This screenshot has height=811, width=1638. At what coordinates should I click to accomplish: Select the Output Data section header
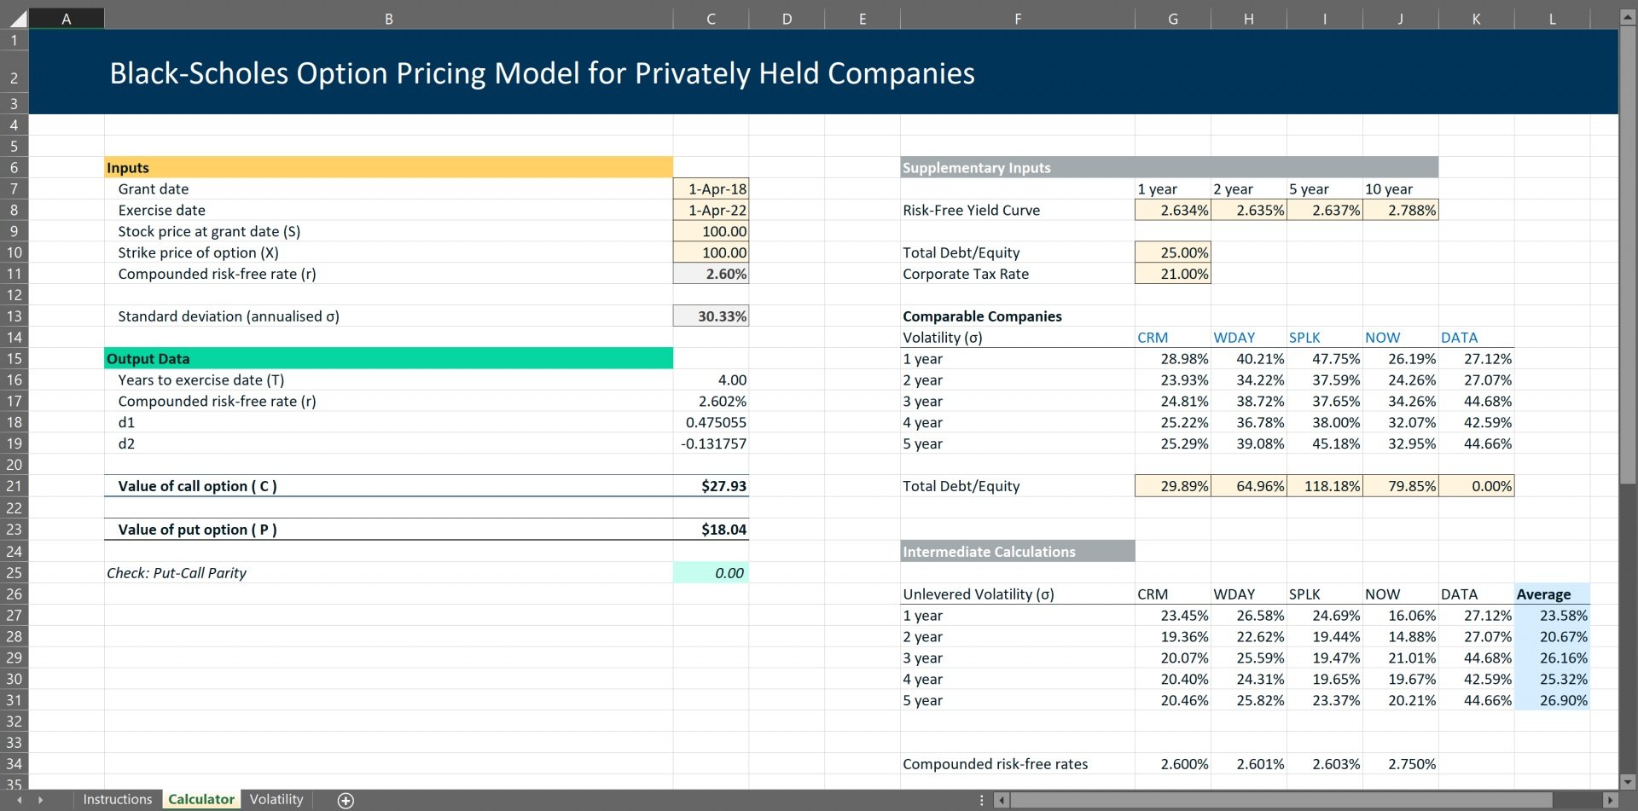tap(389, 359)
